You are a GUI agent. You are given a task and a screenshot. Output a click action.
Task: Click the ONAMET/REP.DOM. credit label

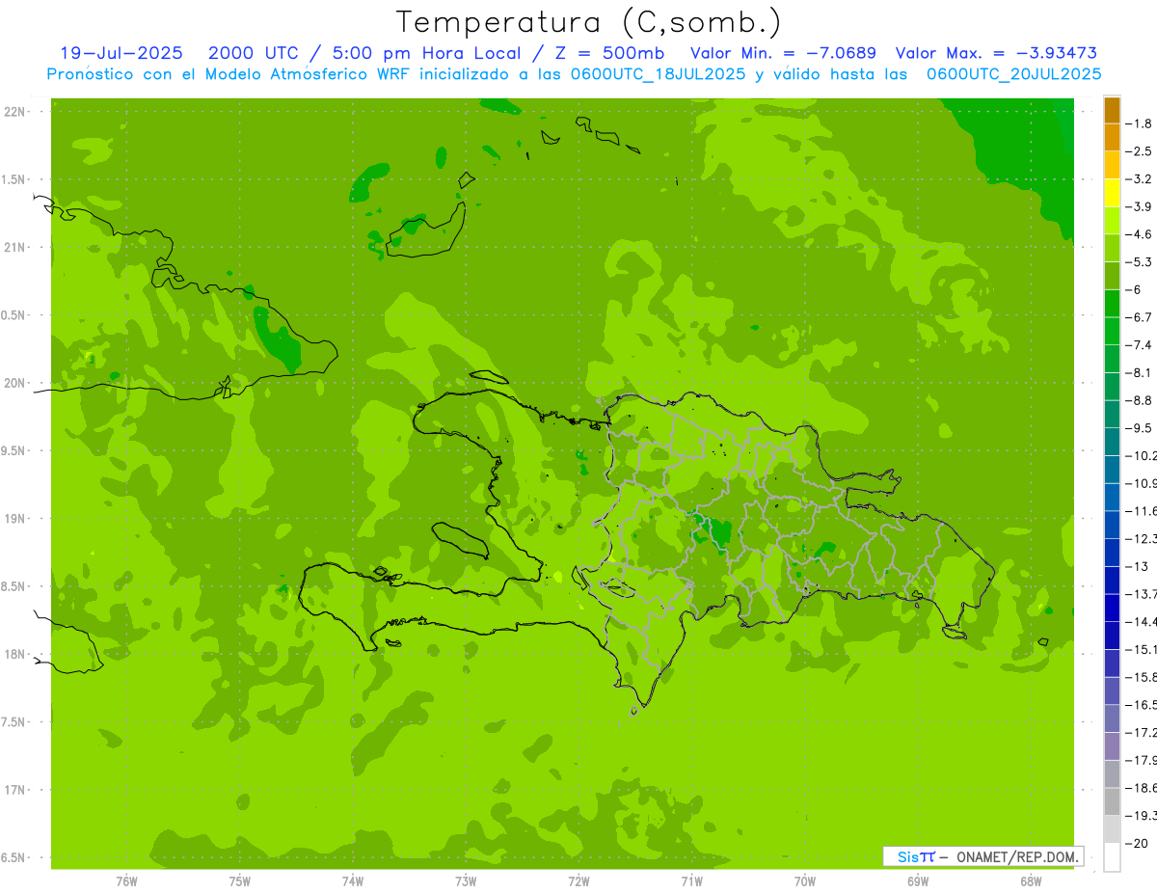click(x=1015, y=856)
